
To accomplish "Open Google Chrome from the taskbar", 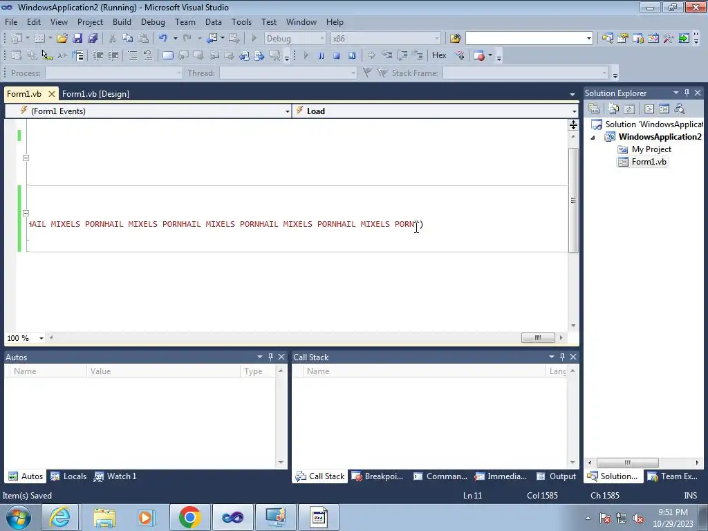I will [x=189, y=517].
